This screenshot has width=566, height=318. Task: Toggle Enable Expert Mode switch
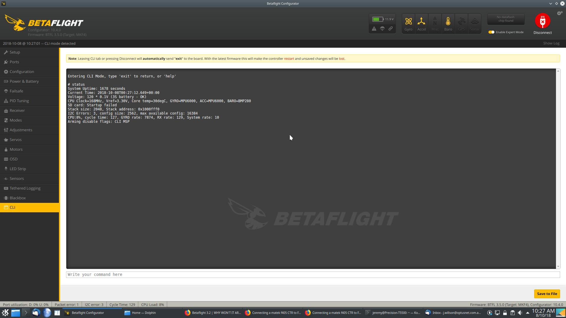491,32
